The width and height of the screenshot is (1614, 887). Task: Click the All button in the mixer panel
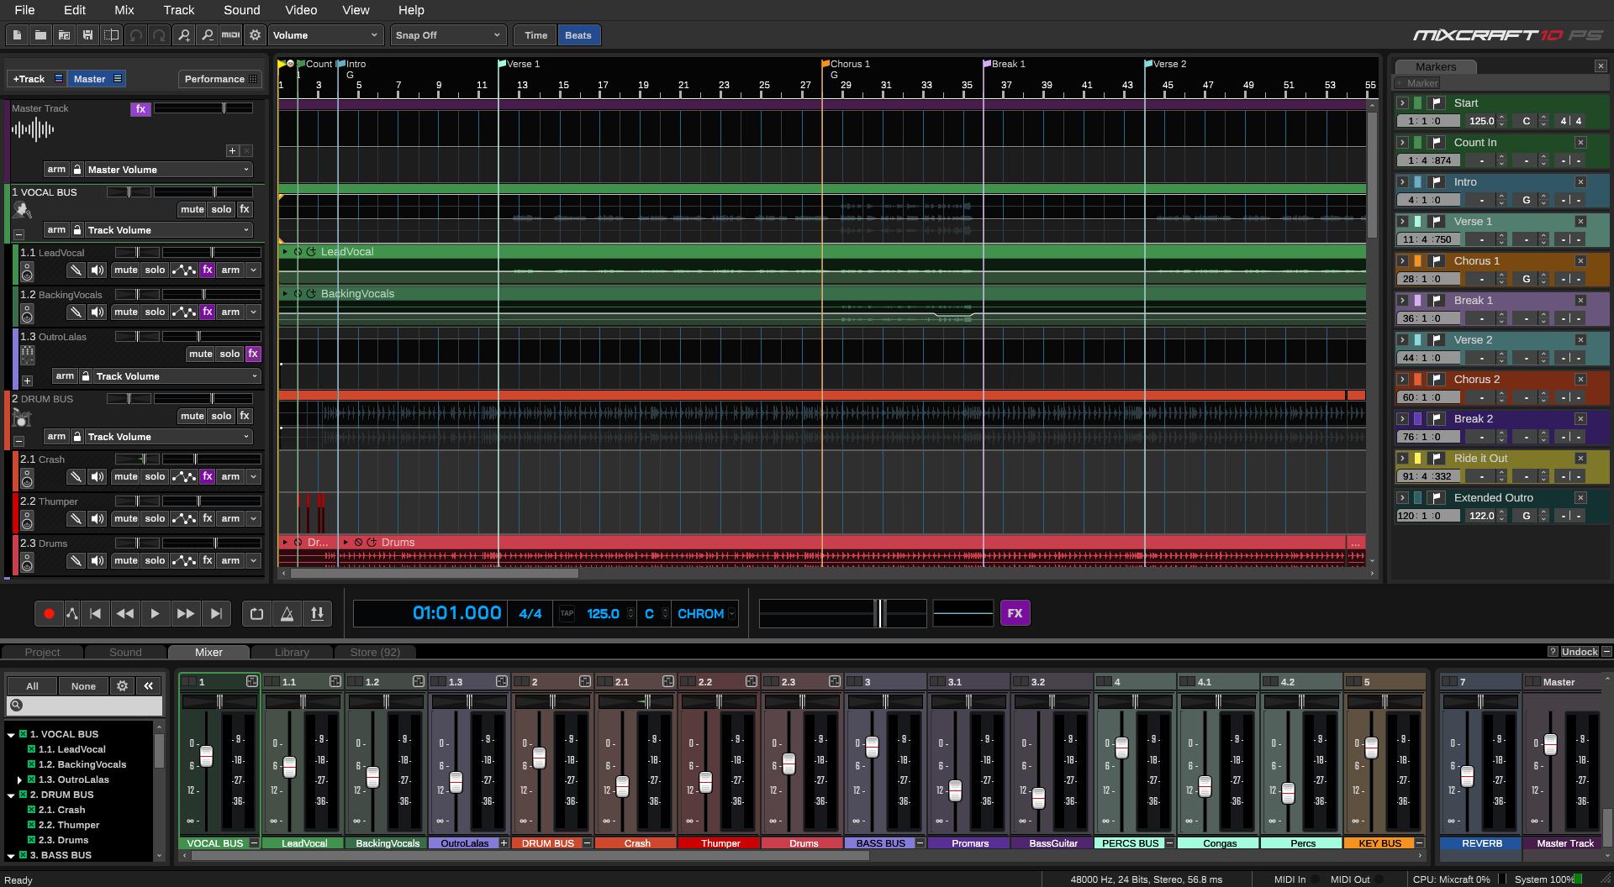[32, 686]
